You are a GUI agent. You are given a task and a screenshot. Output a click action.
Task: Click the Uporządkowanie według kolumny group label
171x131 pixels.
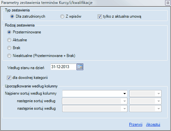click(x=31, y=86)
